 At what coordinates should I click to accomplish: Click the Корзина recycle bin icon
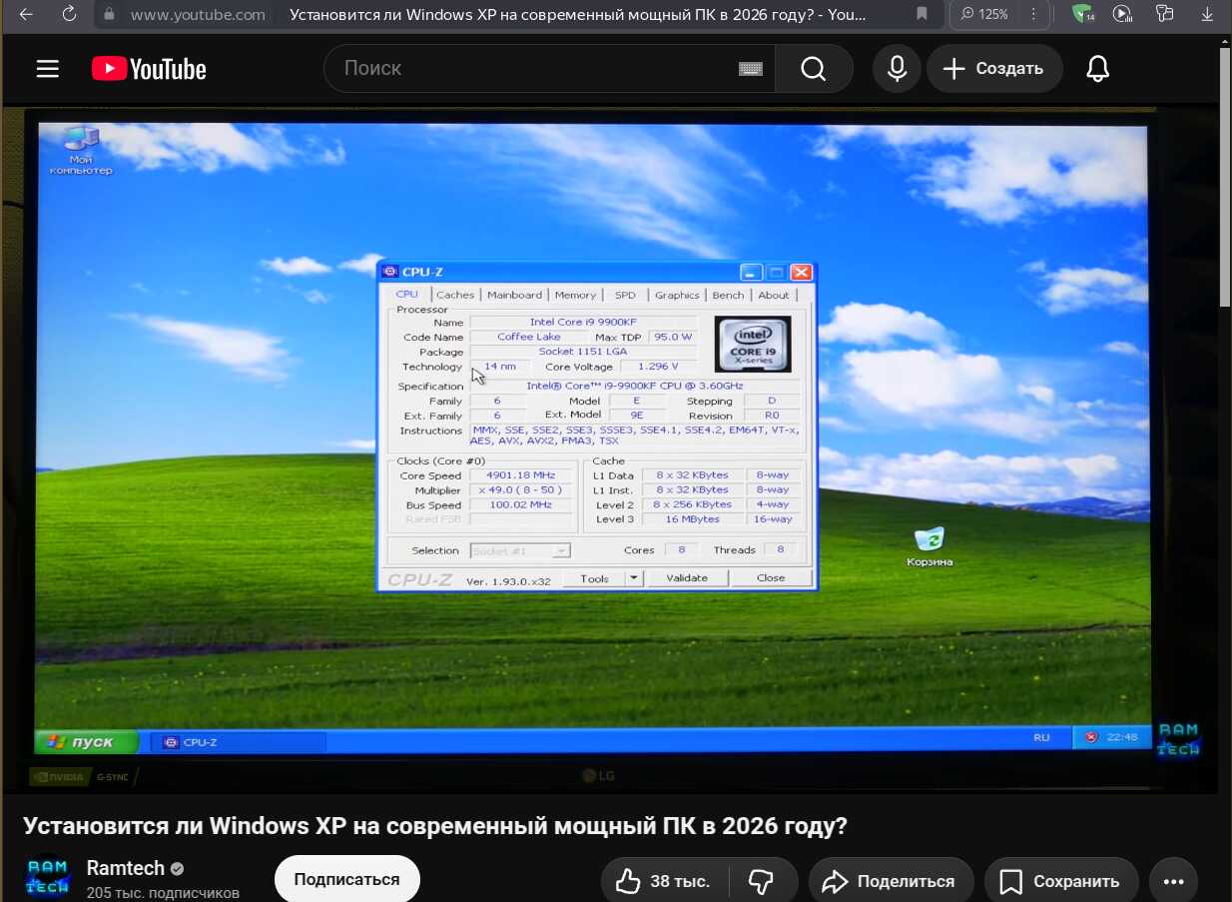[x=929, y=547]
